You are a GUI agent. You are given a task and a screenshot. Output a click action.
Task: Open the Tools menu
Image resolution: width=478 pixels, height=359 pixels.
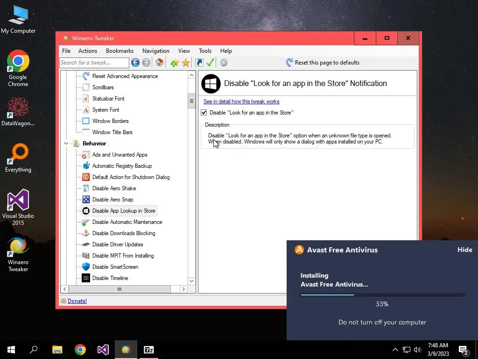[x=205, y=51]
